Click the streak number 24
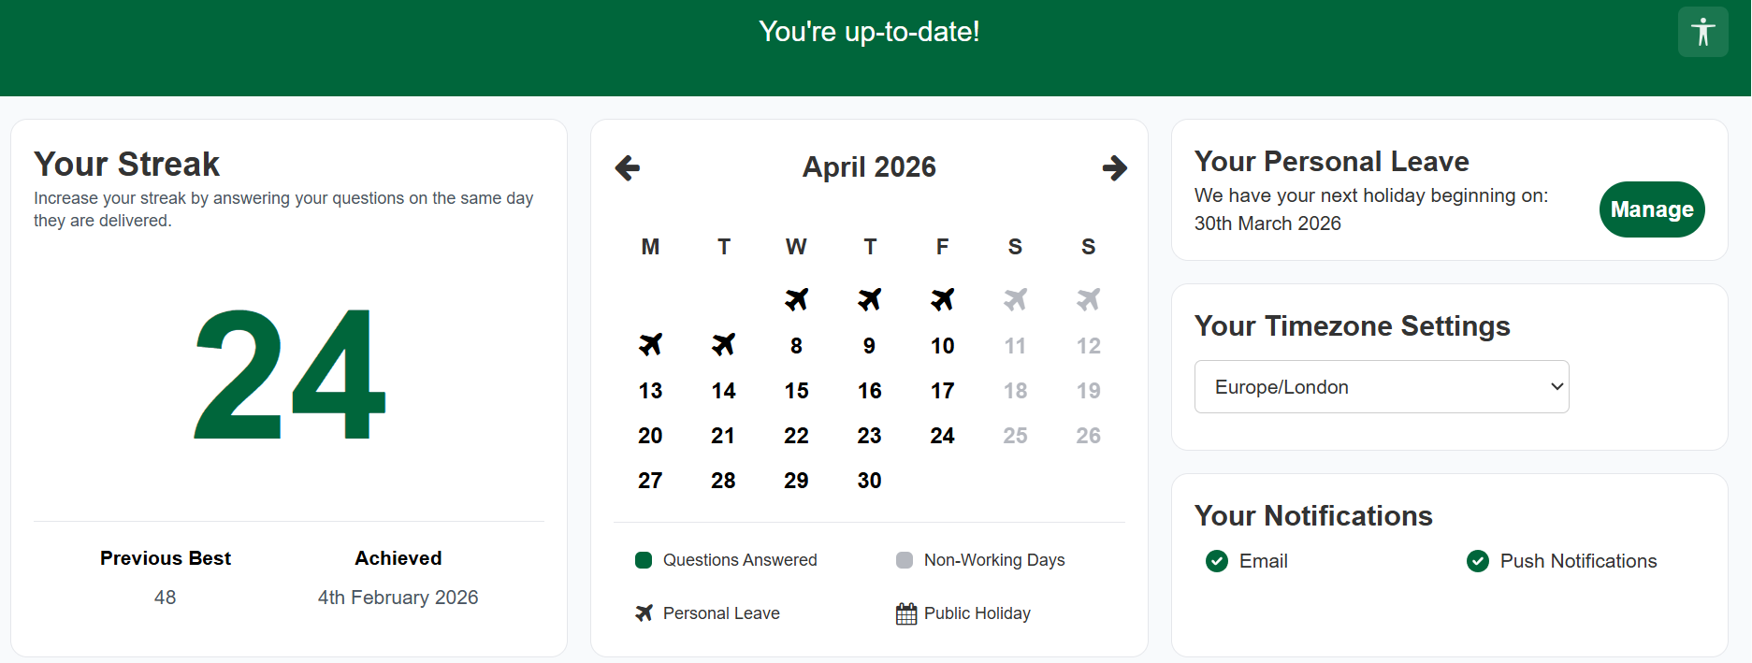1752x663 pixels. [x=289, y=374]
